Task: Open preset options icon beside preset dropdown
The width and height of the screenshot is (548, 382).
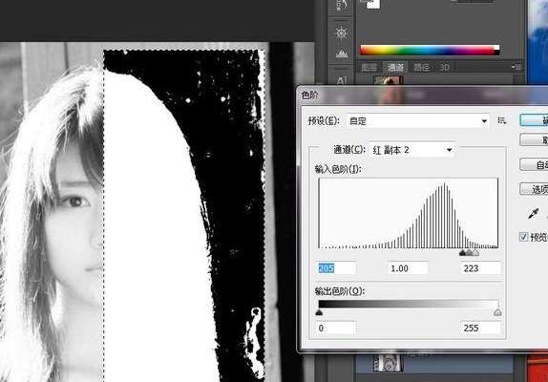Action: pyautogui.click(x=502, y=121)
